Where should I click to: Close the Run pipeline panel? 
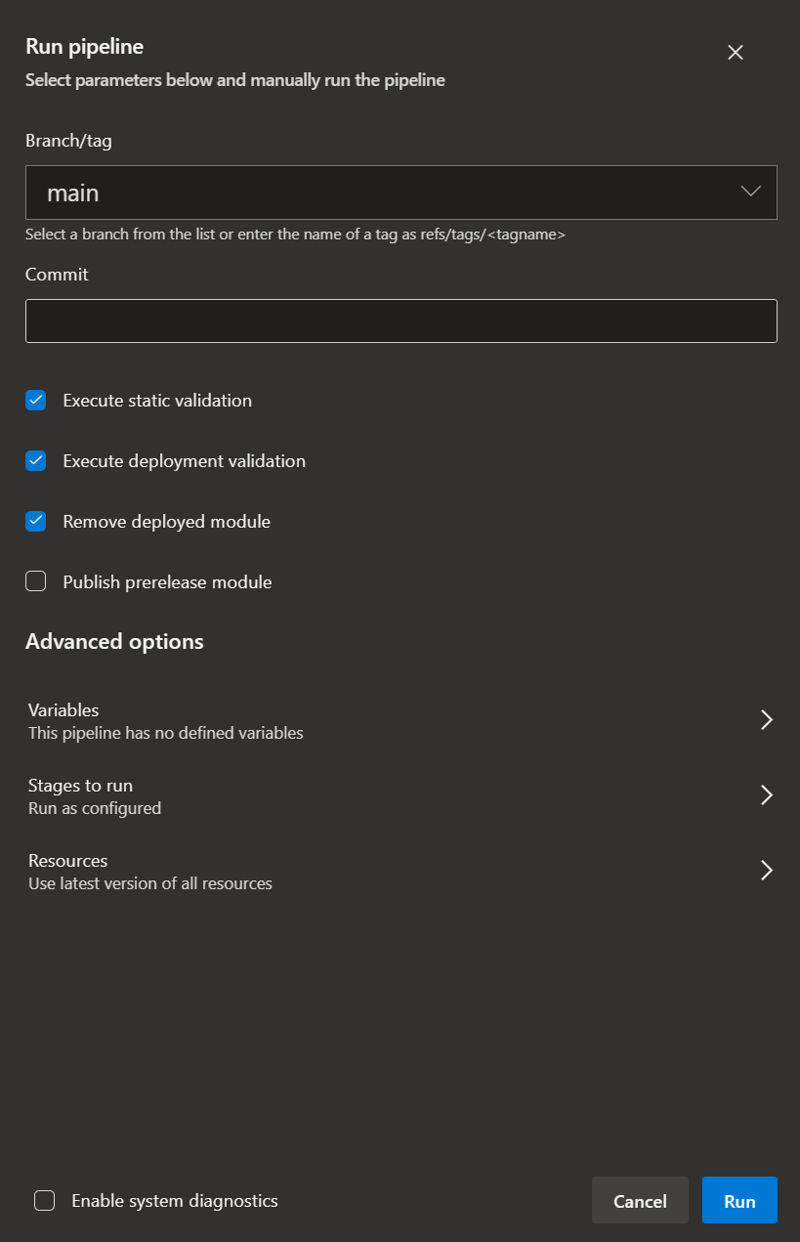[736, 53]
